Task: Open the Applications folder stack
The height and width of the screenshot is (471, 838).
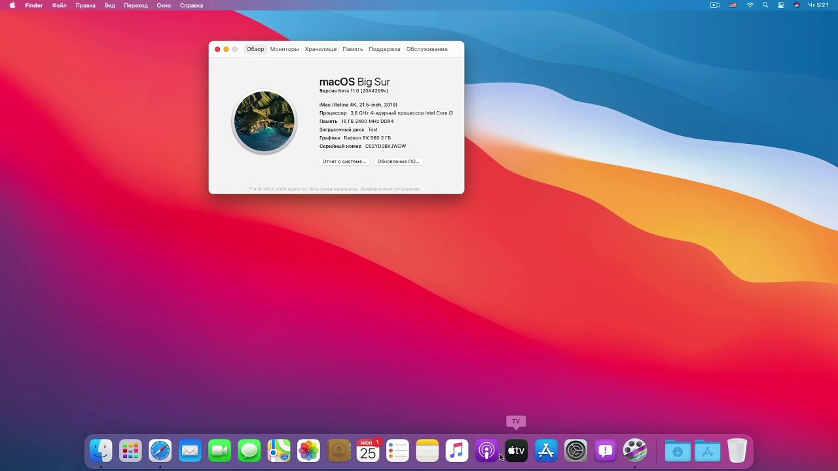Action: coord(708,450)
